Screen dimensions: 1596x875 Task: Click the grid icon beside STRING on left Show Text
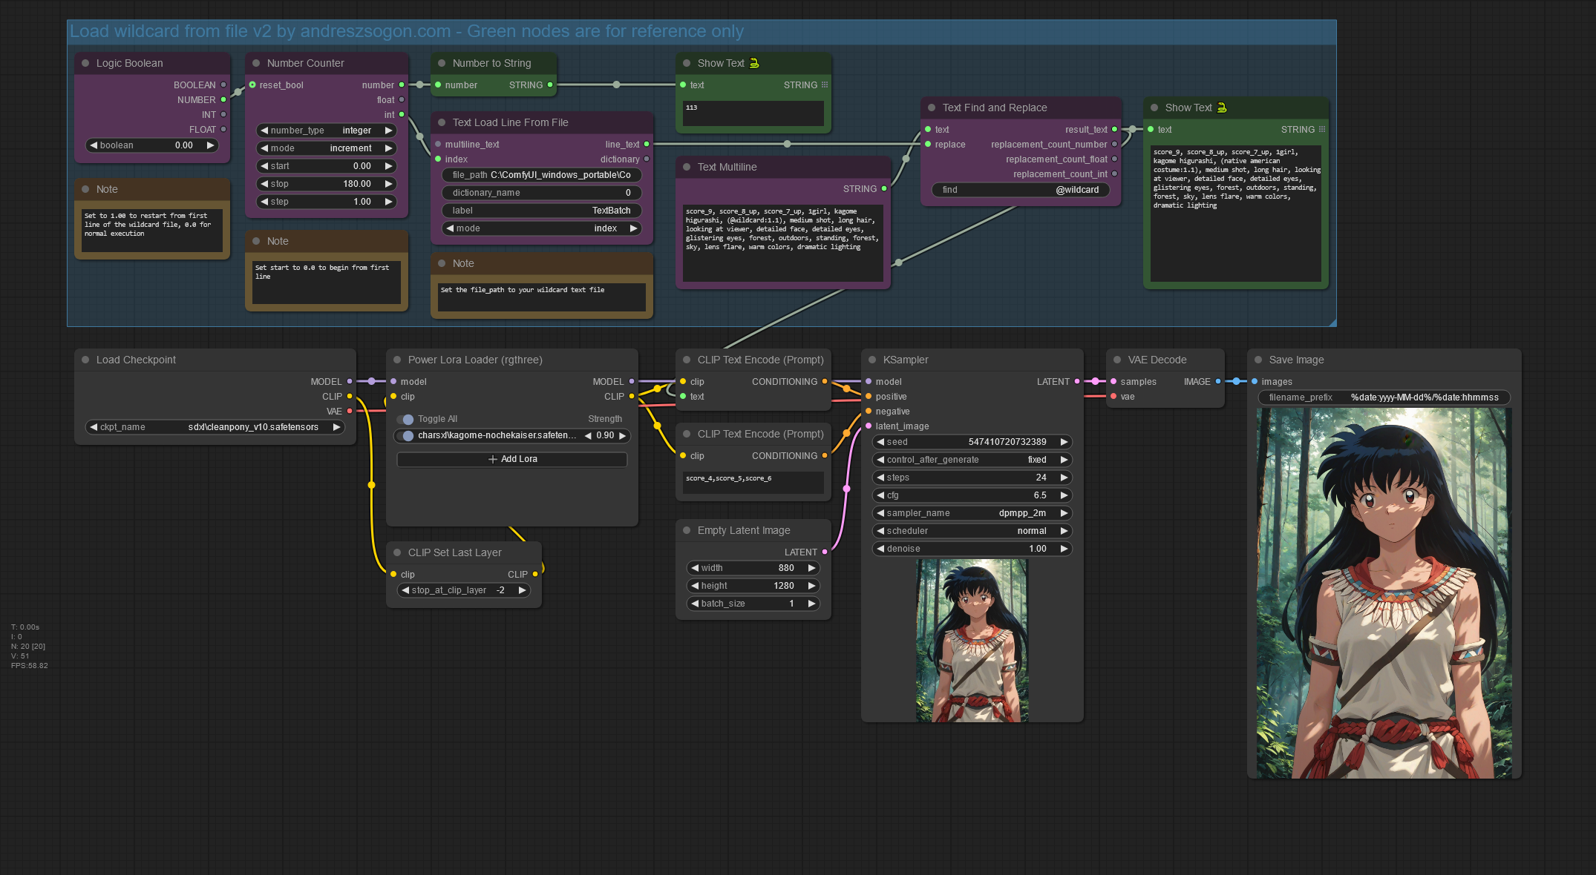coord(825,85)
